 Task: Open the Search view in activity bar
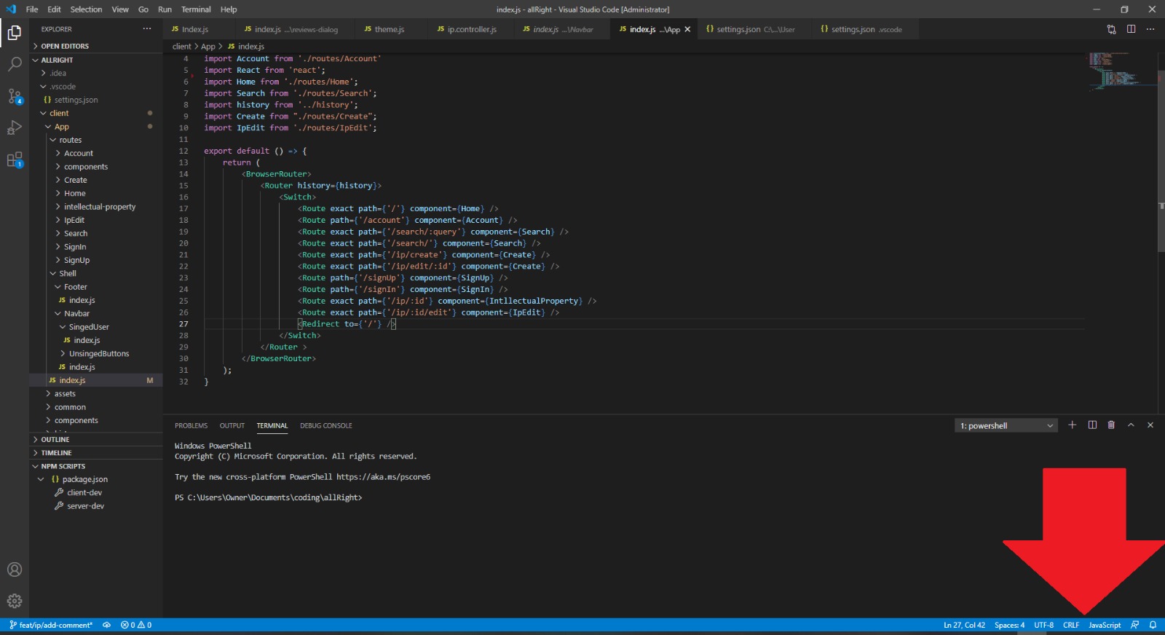[15, 64]
